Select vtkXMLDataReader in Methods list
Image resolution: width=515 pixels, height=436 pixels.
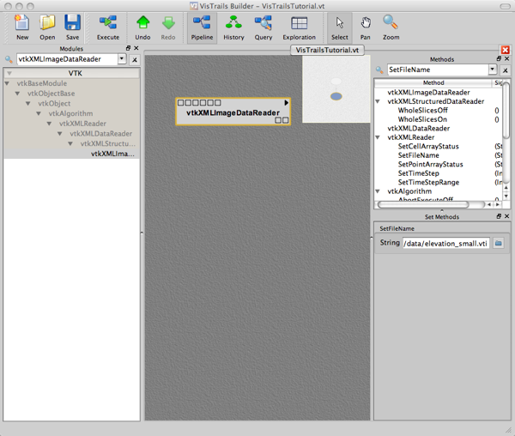tap(419, 129)
